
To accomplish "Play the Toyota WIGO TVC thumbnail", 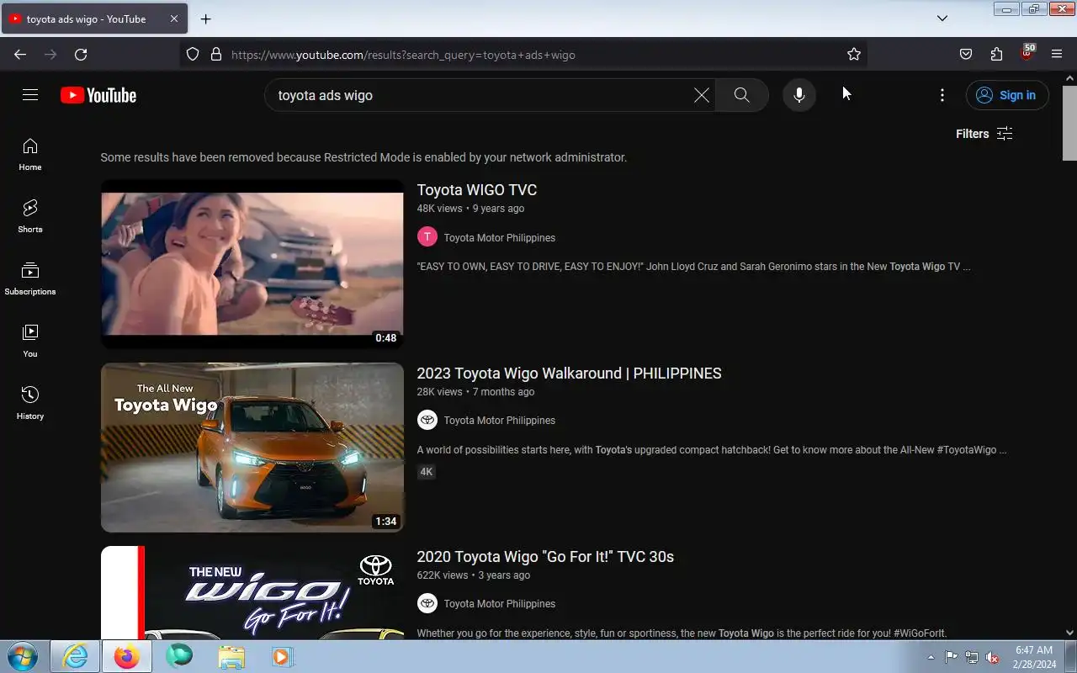I will point(252,264).
